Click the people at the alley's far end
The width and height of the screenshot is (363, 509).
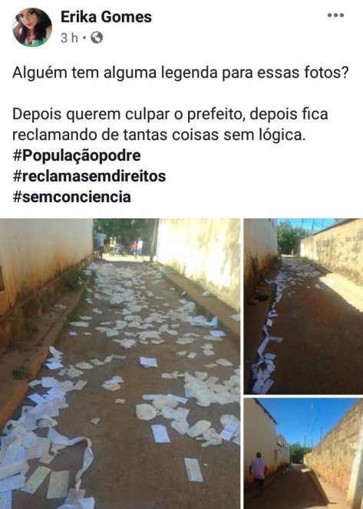pos(120,246)
